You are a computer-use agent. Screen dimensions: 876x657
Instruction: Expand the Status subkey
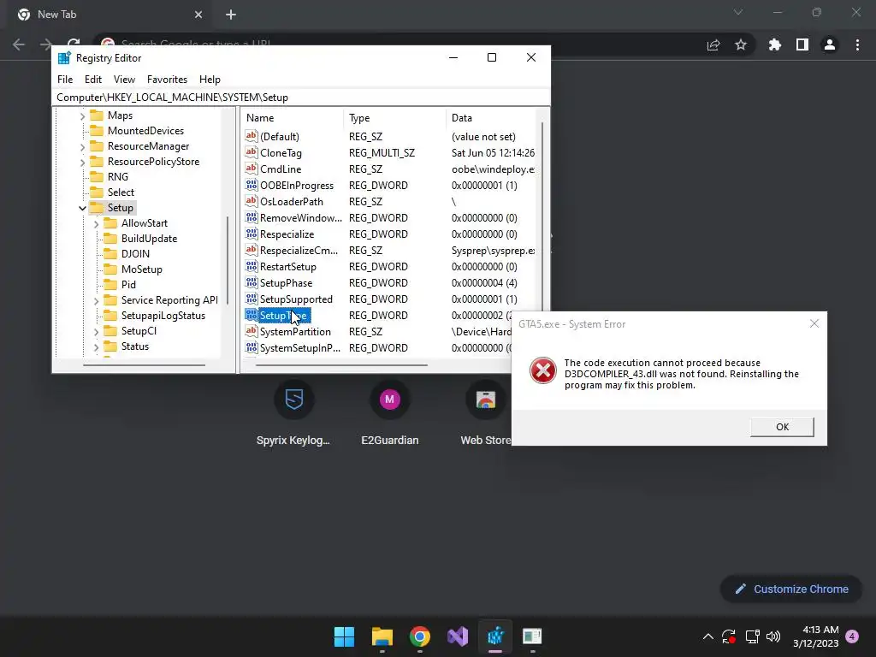pyautogui.click(x=96, y=347)
